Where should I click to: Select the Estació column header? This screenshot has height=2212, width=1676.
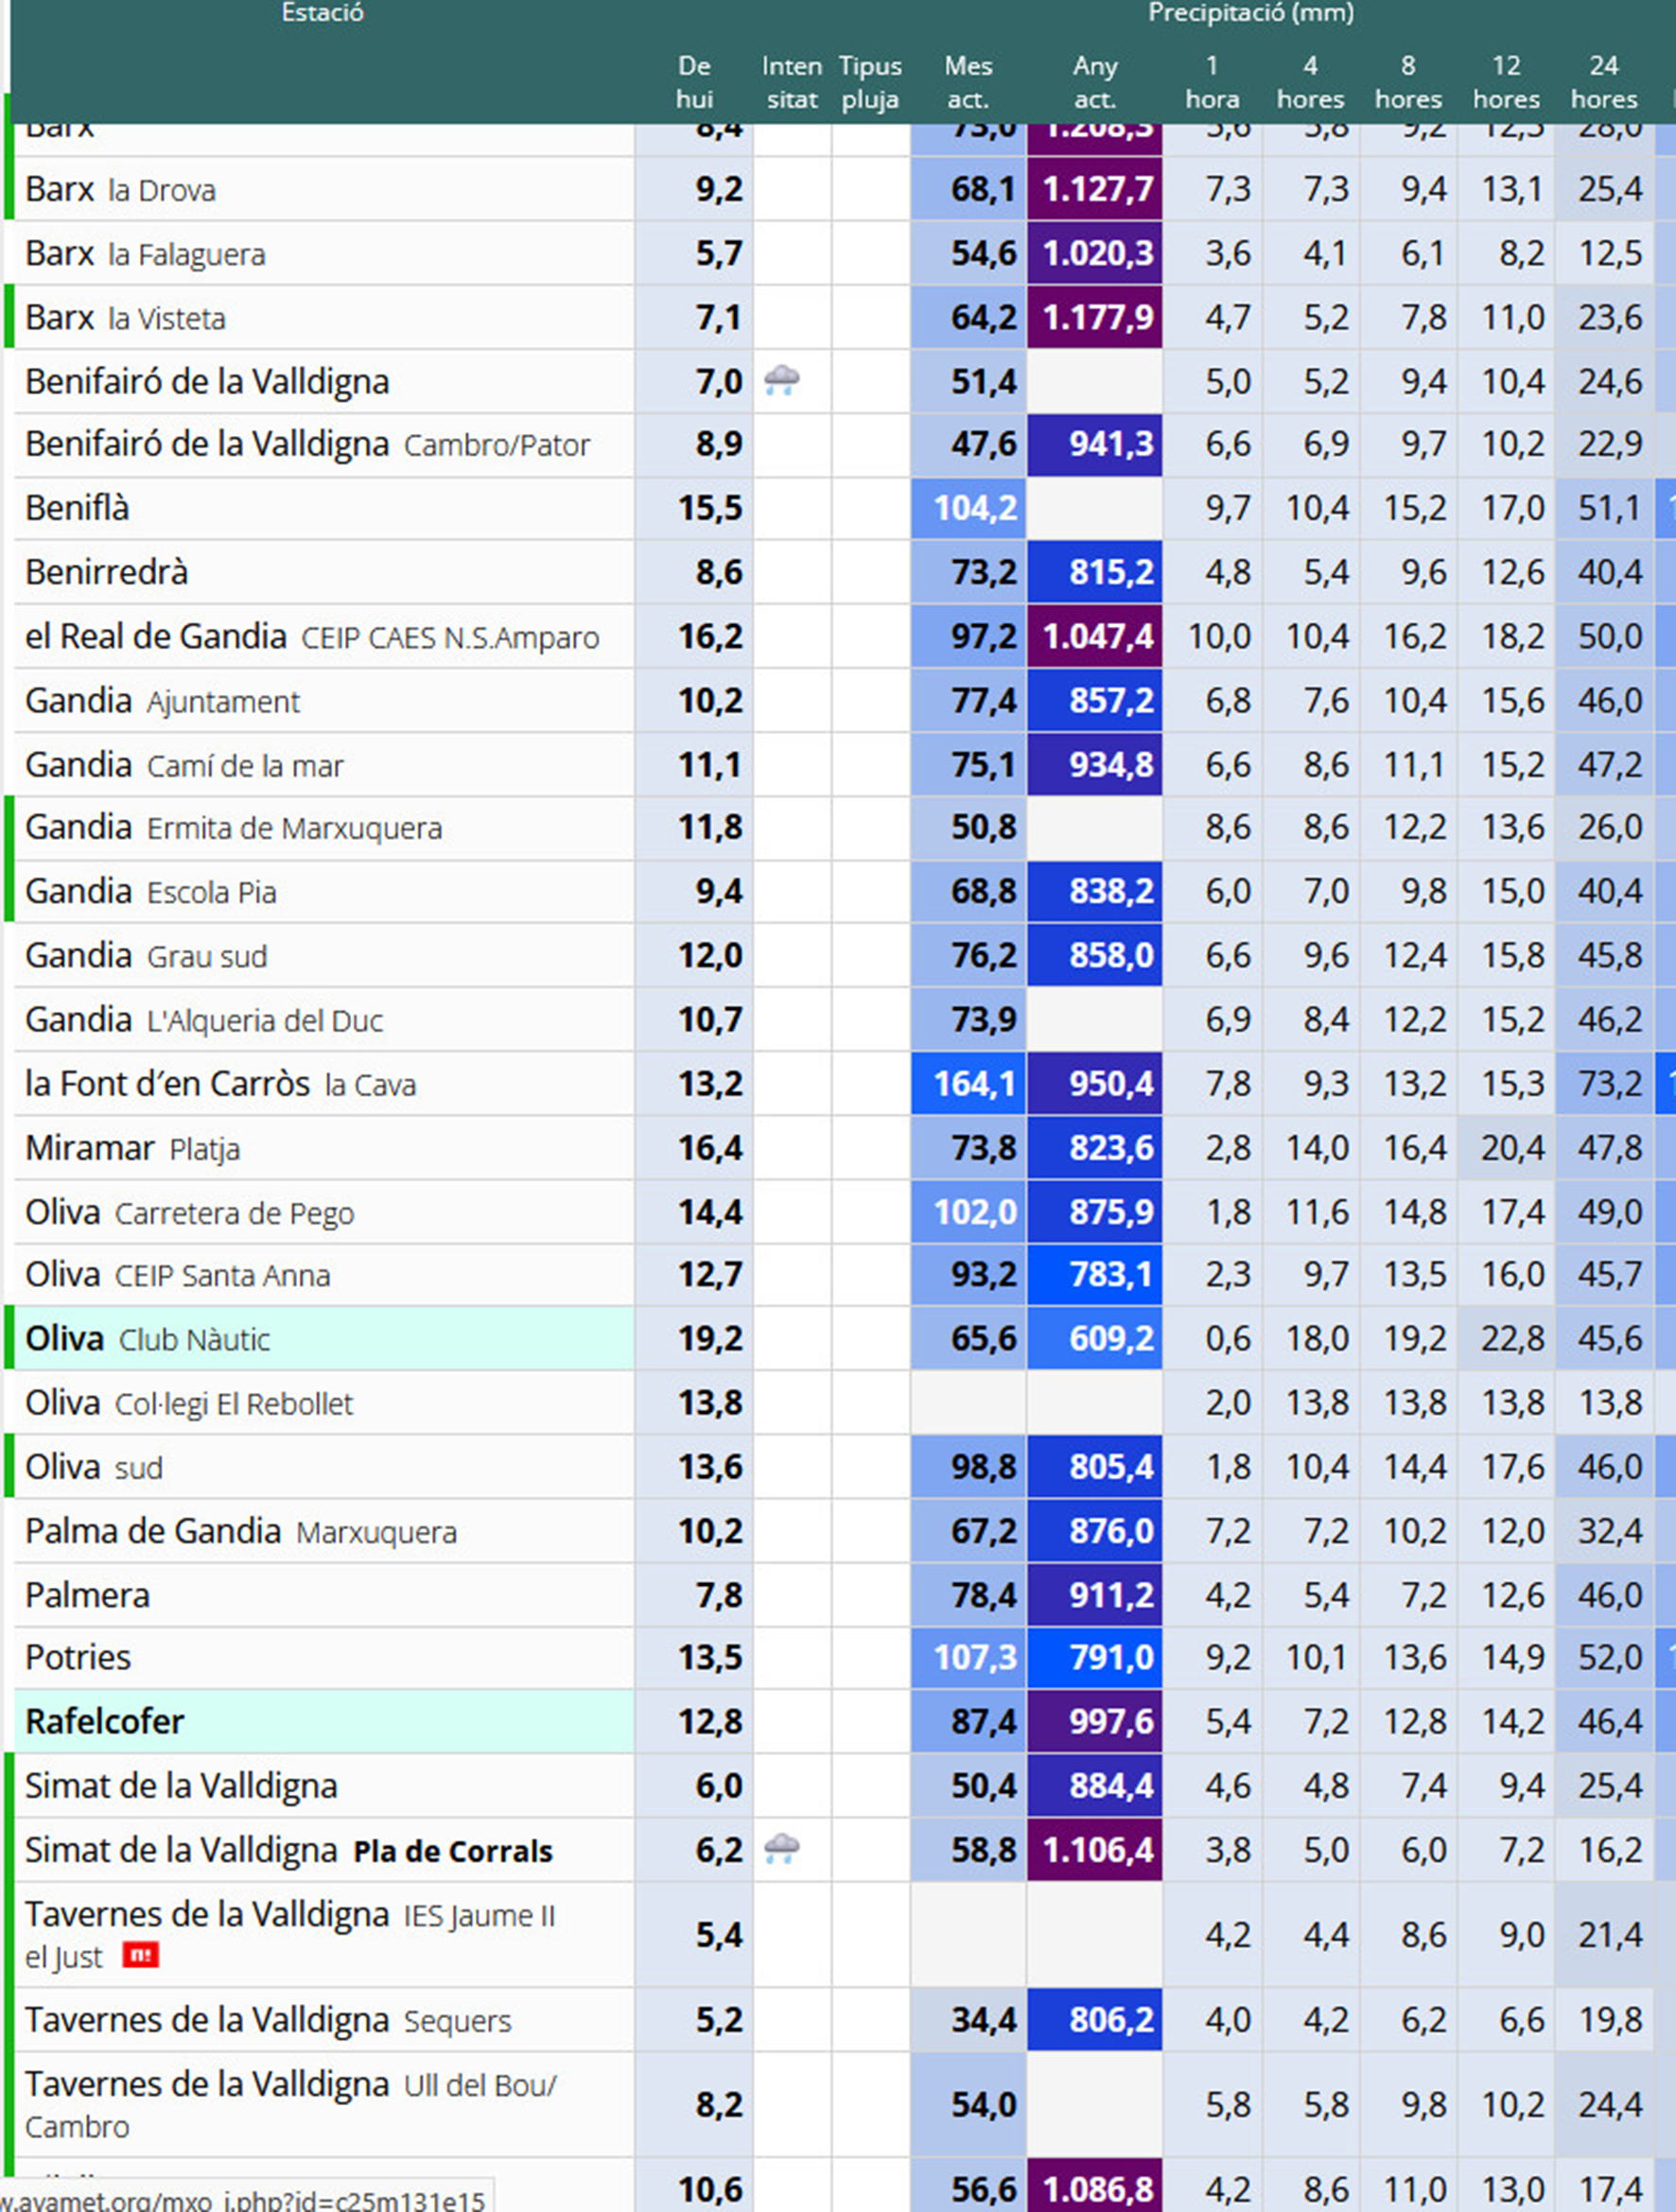(322, 14)
